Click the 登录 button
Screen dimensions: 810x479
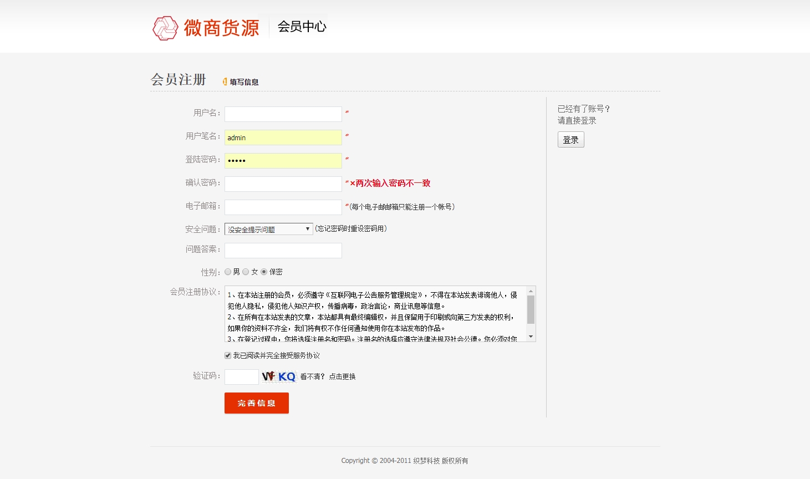tap(570, 140)
